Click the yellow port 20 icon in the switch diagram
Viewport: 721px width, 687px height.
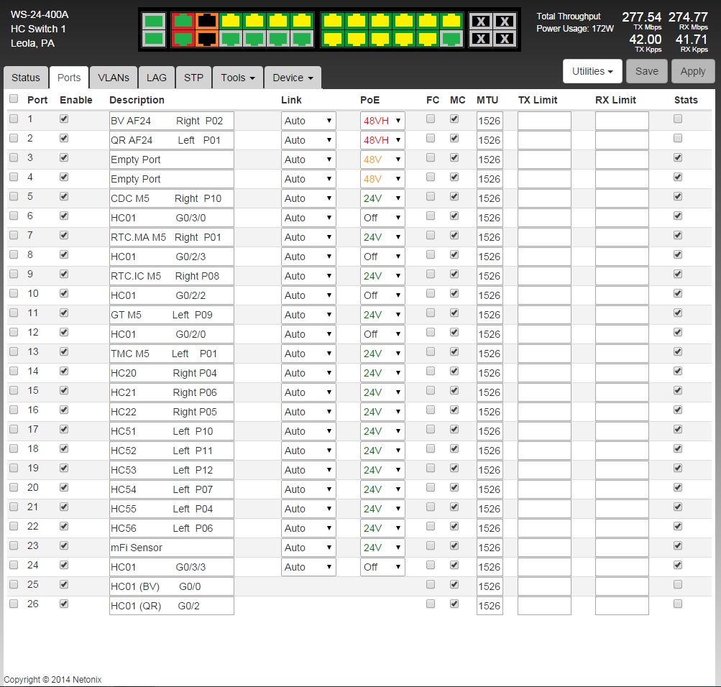click(x=404, y=39)
